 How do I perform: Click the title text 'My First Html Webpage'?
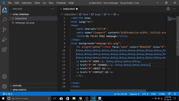[x=101, y=36]
